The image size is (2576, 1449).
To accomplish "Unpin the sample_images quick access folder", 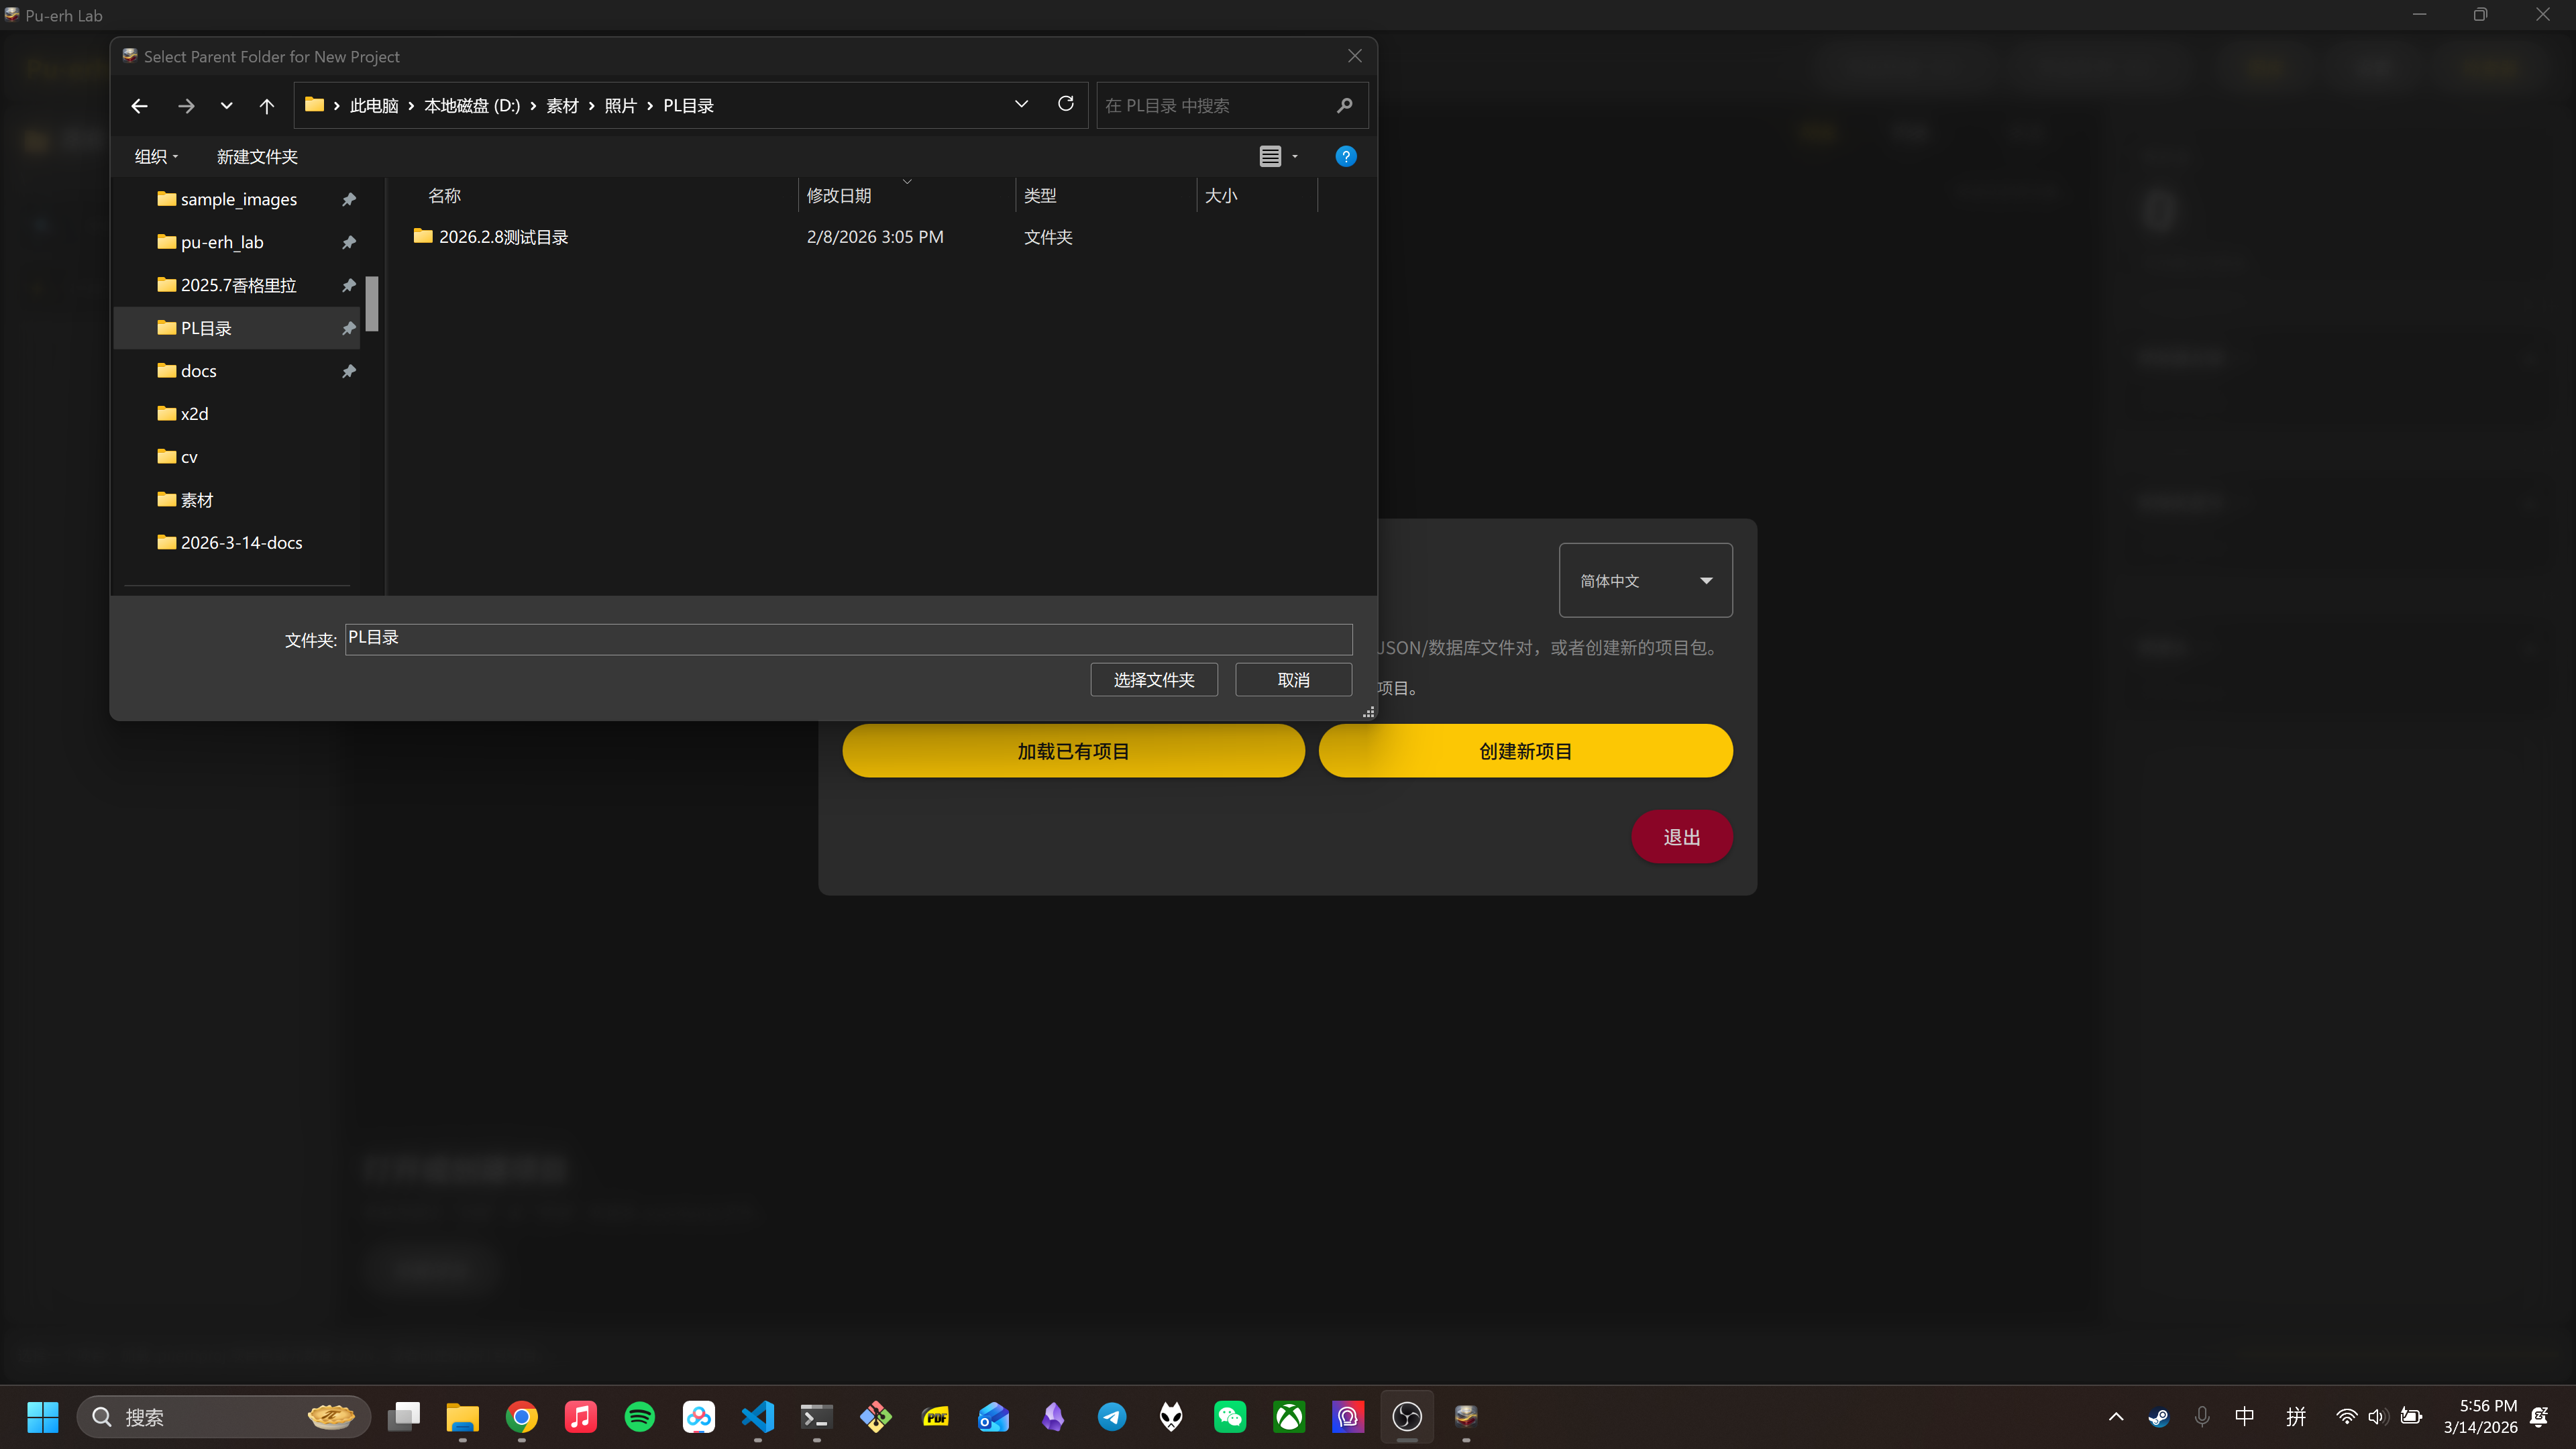I will 349,200.
